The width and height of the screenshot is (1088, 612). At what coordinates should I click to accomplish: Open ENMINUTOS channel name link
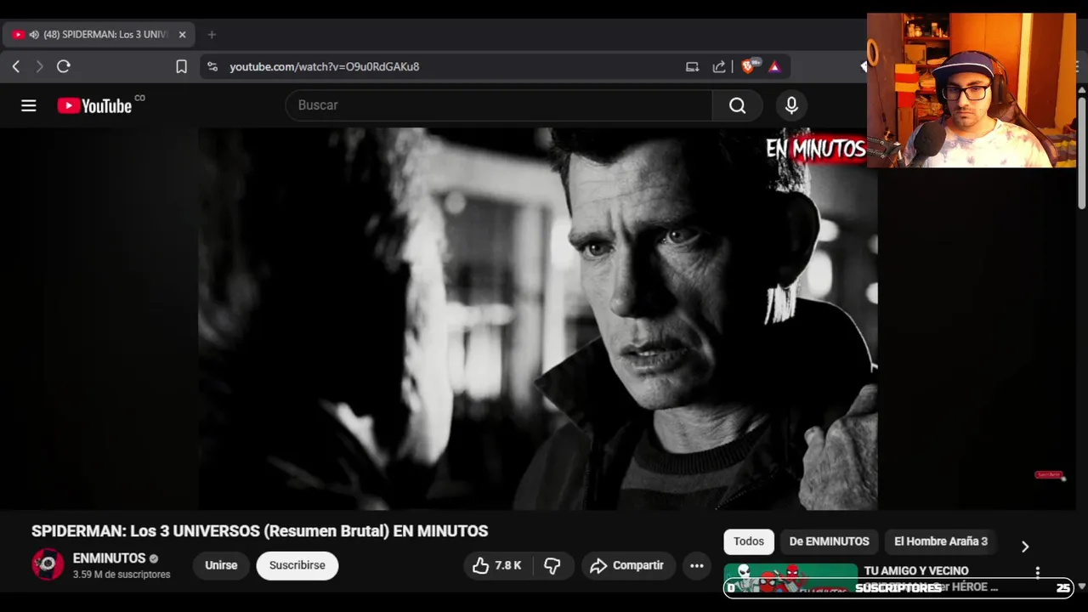110,558
